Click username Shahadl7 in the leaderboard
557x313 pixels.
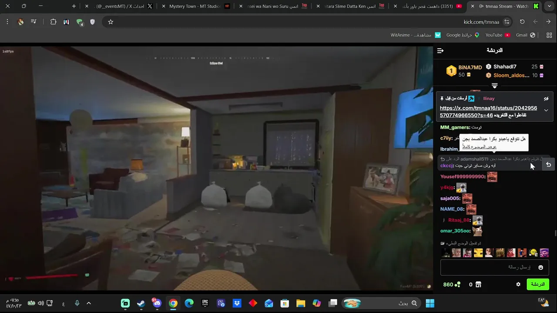click(x=505, y=67)
